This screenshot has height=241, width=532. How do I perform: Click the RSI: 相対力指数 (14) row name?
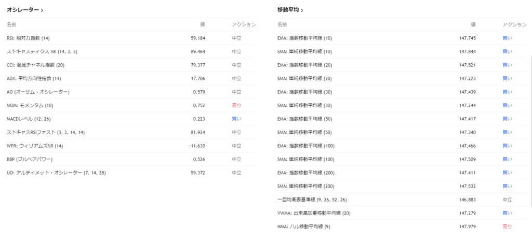[x=29, y=38]
